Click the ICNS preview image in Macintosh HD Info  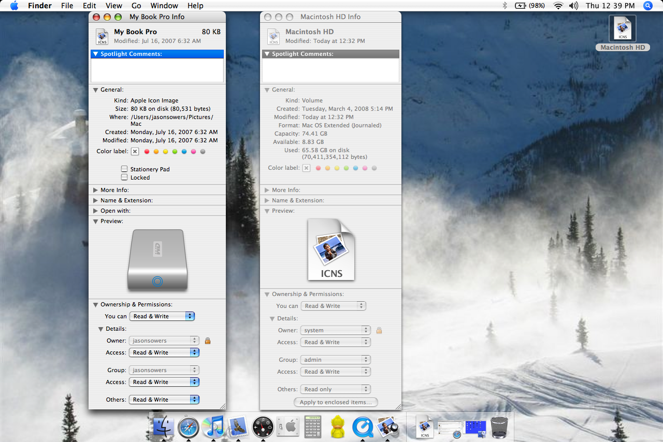click(x=331, y=249)
